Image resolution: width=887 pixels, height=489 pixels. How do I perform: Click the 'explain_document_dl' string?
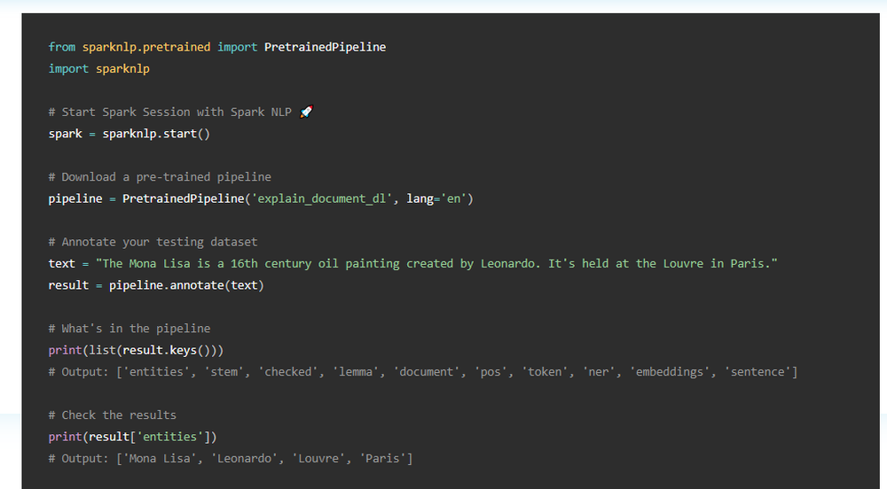[322, 198]
